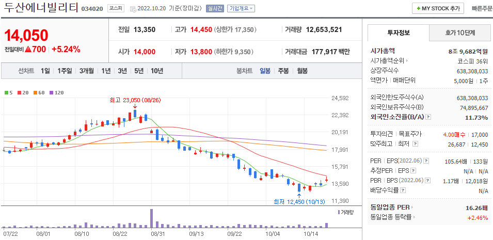Click the clock icon beside 2022.10.20 date

point(133,9)
